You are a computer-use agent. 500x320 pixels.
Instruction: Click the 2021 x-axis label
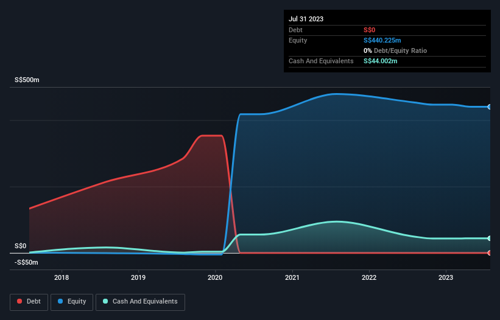[292, 277]
